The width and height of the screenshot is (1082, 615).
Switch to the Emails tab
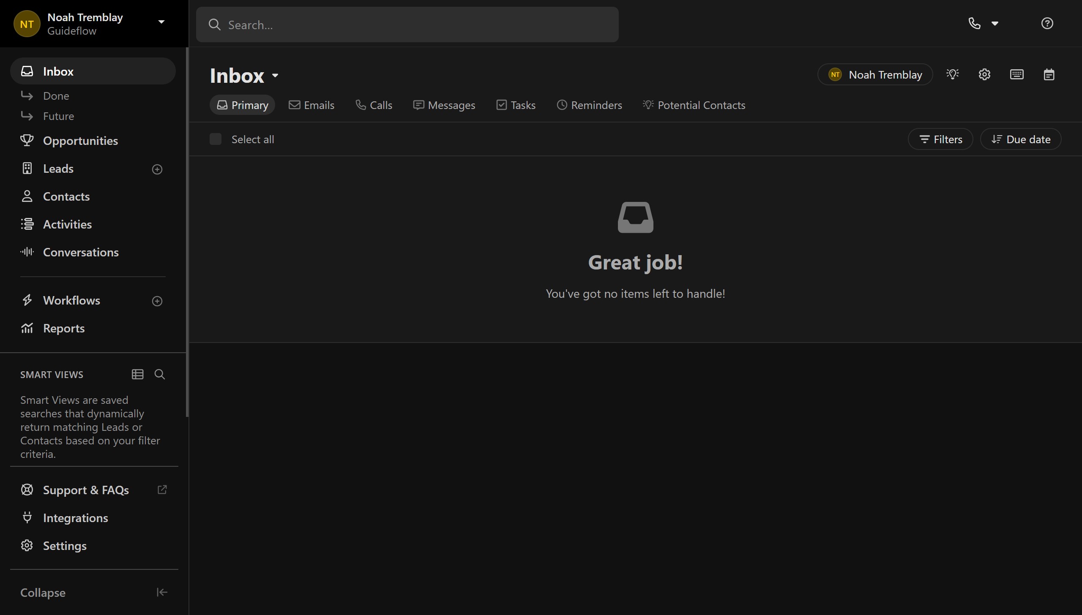coord(311,105)
